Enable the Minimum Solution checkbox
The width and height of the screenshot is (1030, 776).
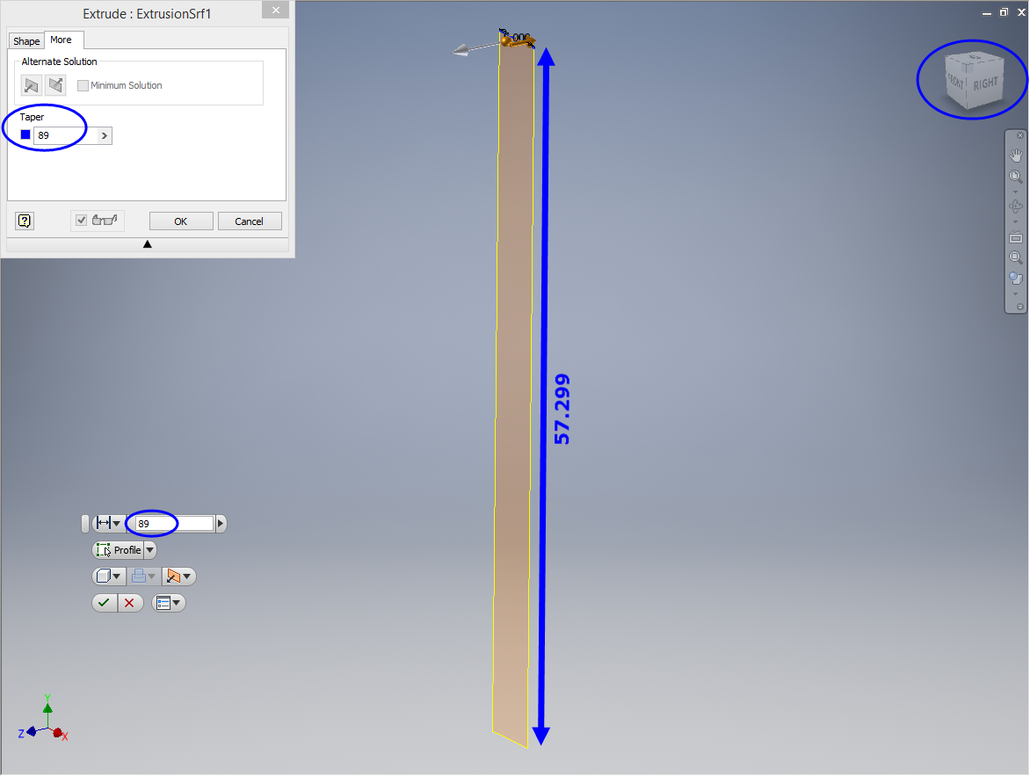83,84
